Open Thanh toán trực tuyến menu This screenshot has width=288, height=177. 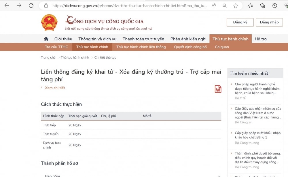[143, 39]
